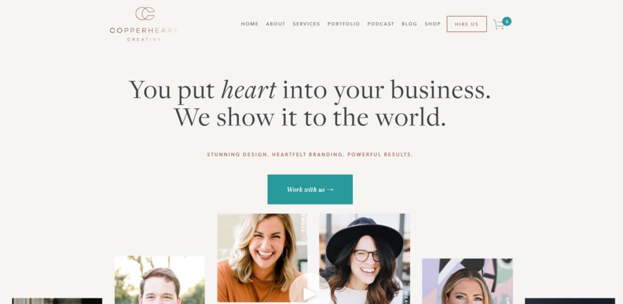
Task: Open the photo of the man outdoors
Action: (x=159, y=280)
